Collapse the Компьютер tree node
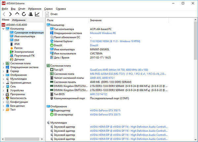 [3, 29]
